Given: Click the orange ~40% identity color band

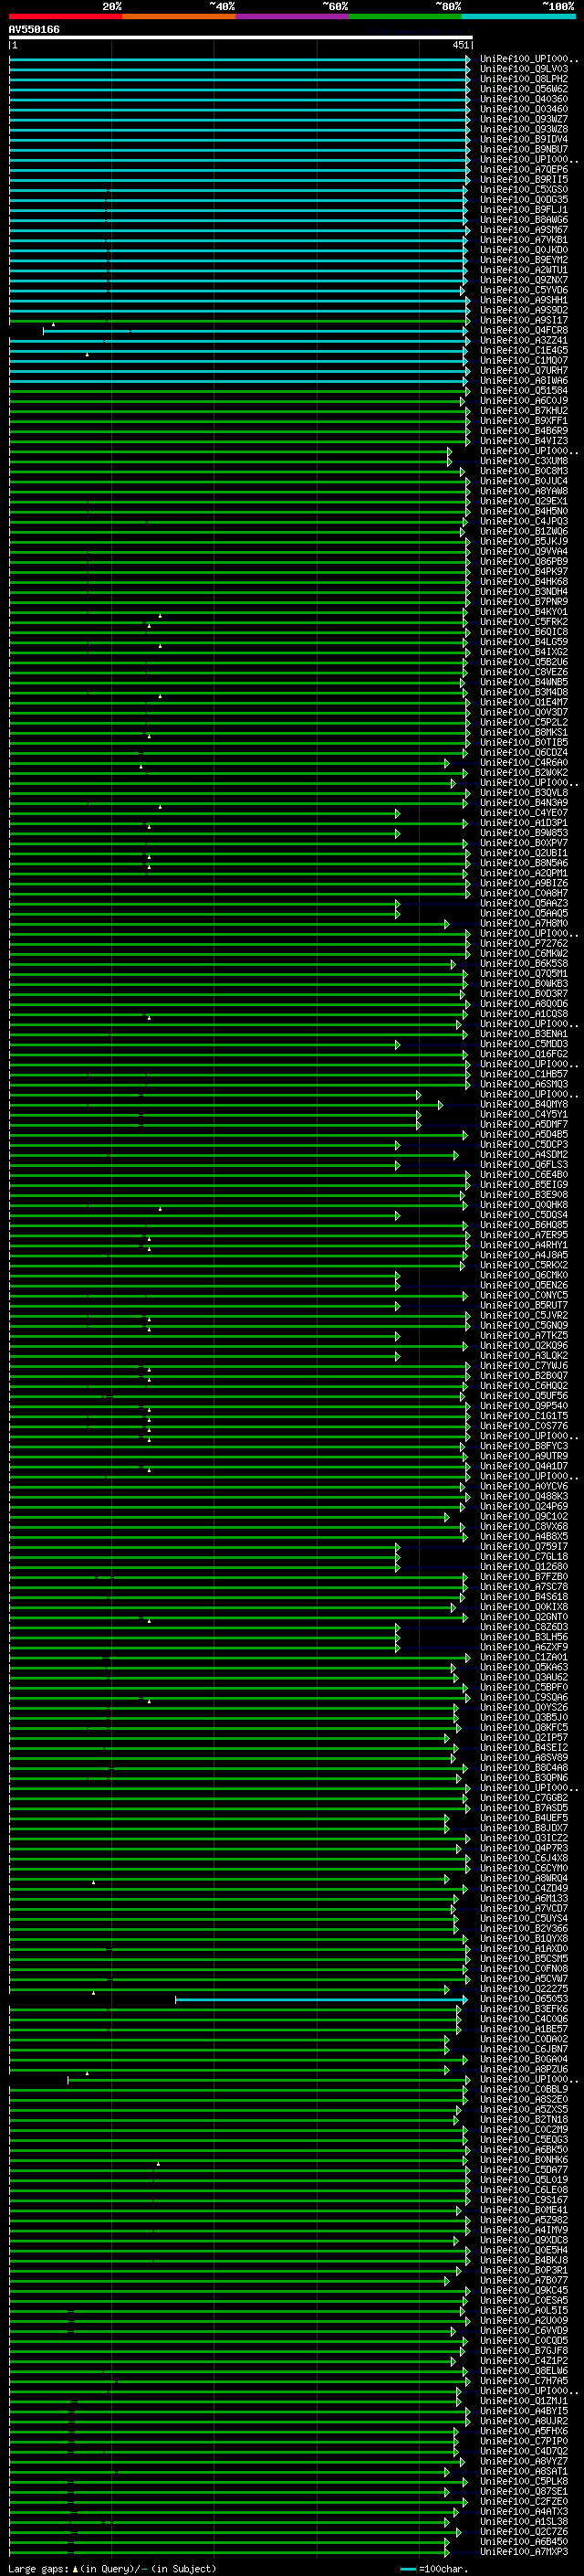Looking at the screenshot, I should tap(179, 16).
